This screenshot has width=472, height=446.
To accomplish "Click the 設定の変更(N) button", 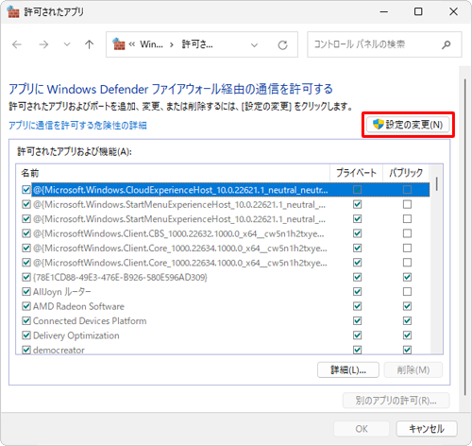I will [x=408, y=125].
